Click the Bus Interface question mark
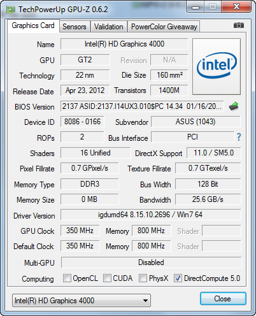Image resolution: width=256 pixels, height=316 pixels. tap(239, 137)
